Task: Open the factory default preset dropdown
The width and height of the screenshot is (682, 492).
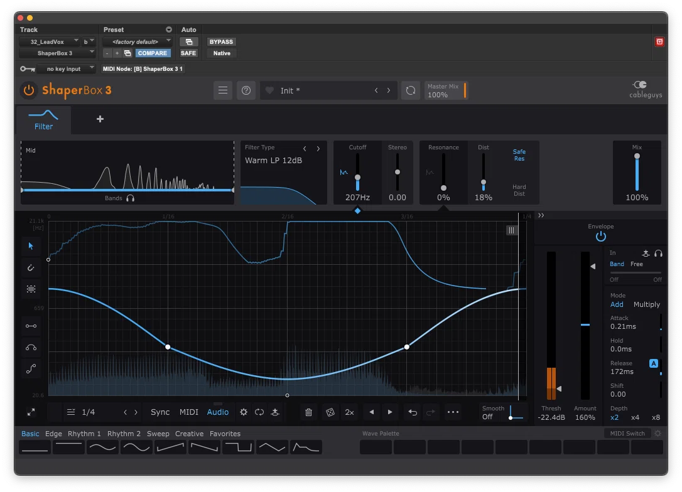Action: coord(138,41)
